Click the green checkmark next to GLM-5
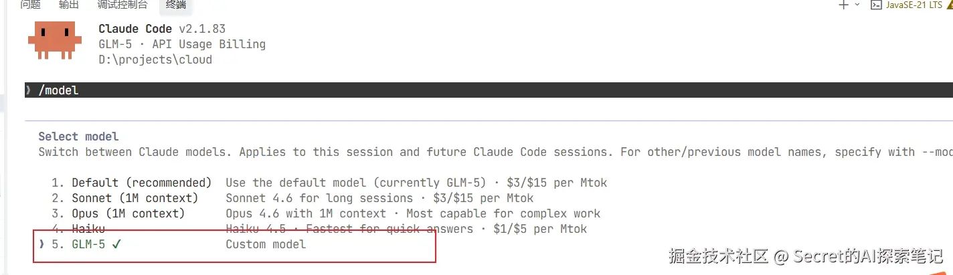This screenshot has height=275, width=953. 116,244
